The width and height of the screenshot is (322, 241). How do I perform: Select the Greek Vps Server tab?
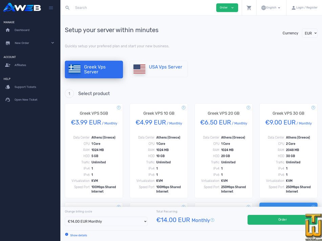(94, 70)
